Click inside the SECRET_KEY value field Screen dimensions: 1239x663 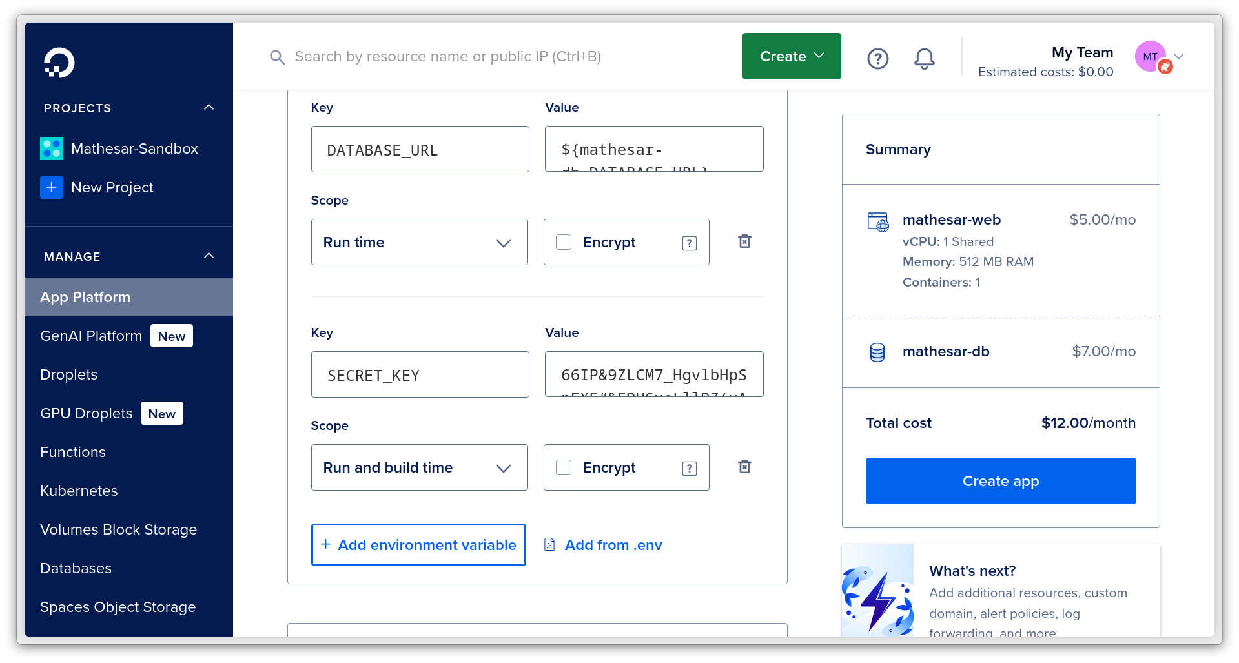pos(653,374)
